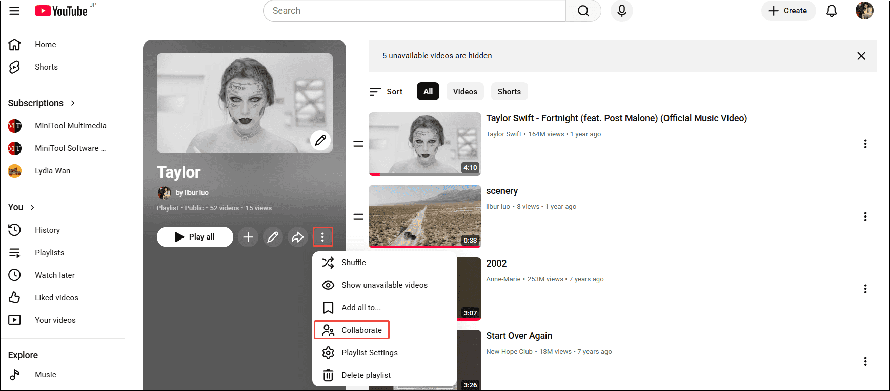Screen dimensions: 890x391
Task: Open the hamburger guide menu
Action: click(x=14, y=11)
